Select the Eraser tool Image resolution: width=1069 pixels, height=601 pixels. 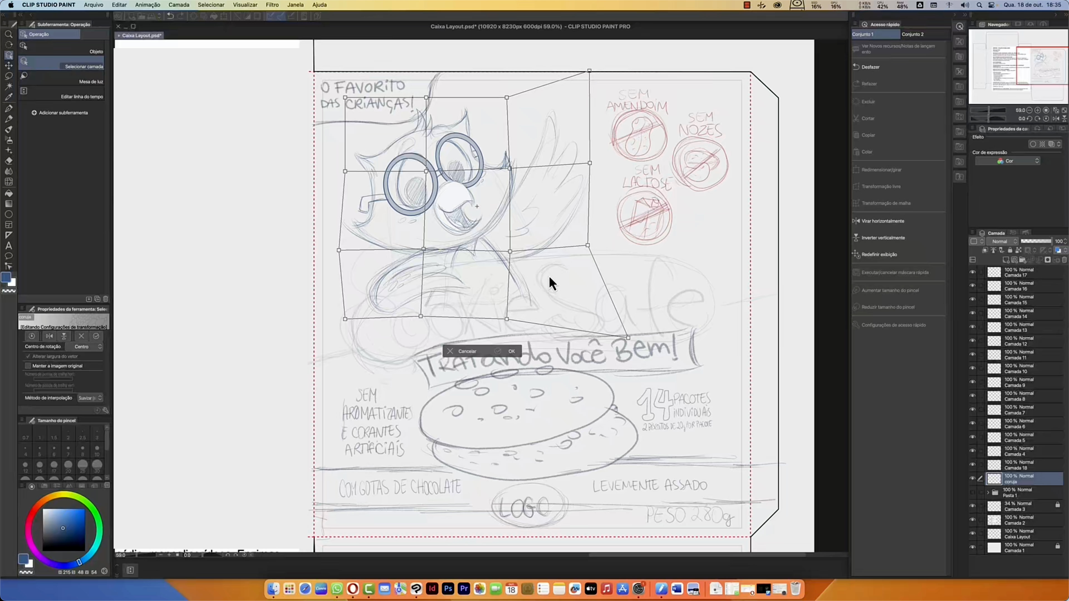point(8,161)
